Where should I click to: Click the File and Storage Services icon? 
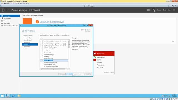(x=2, y=26)
